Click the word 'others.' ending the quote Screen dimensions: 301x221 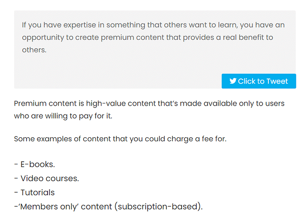coord(34,50)
